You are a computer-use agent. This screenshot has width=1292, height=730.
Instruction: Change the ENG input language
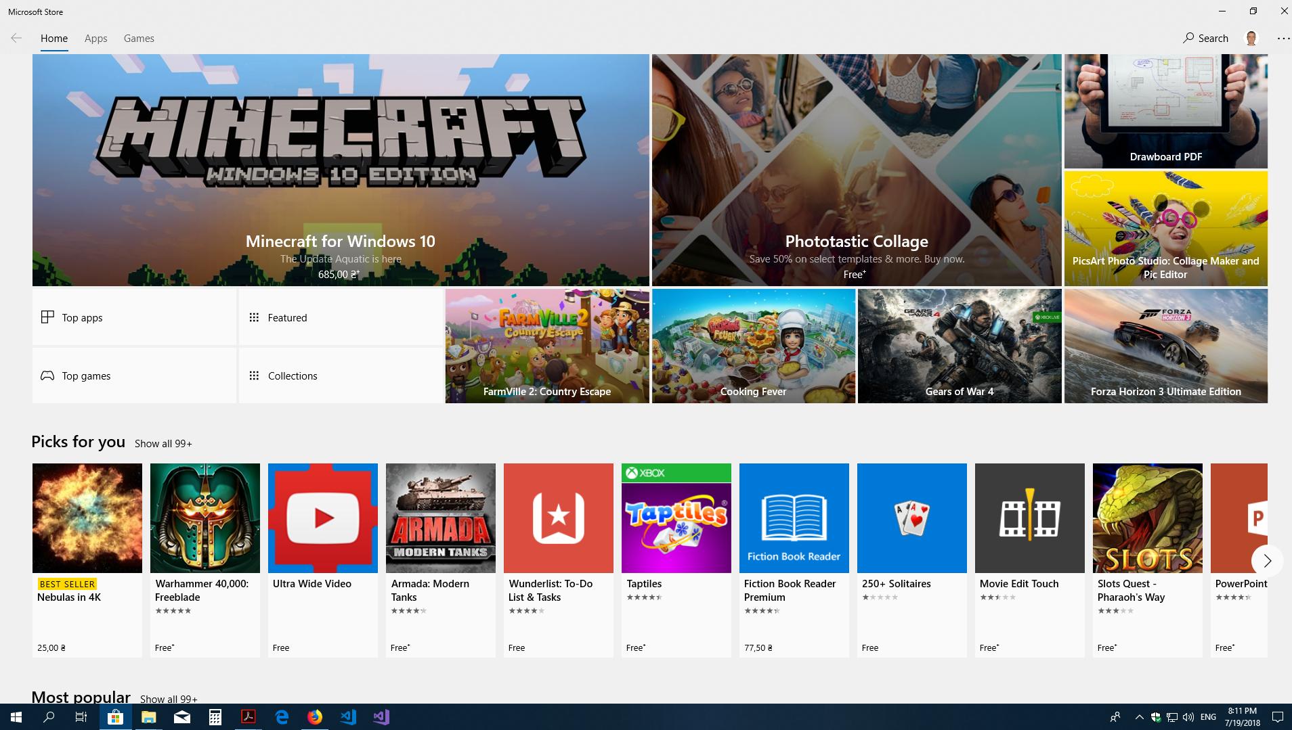(1208, 717)
